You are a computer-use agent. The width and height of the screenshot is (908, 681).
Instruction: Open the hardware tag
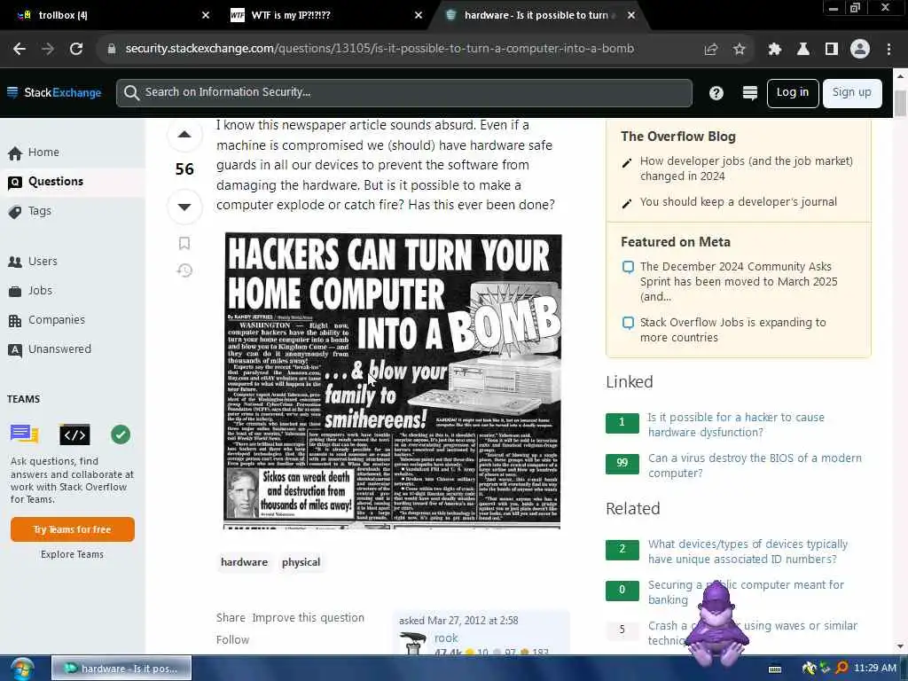click(245, 562)
